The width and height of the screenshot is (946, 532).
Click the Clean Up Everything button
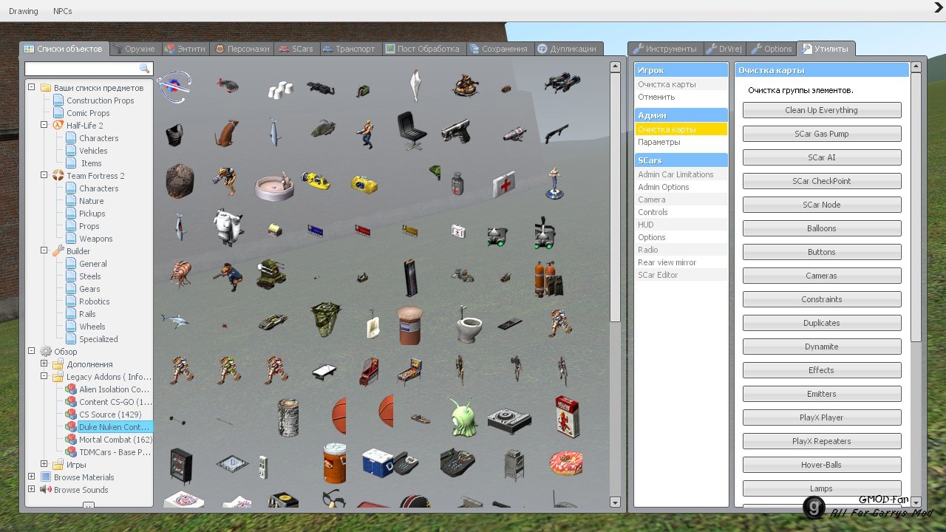click(822, 110)
